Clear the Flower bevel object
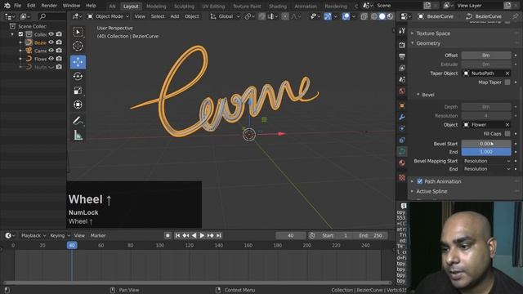This screenshot has height=294, width=523. (507, 125)
